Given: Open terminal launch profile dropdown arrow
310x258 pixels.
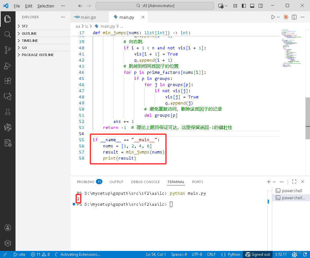Looking at the screenshot, I should pos(274,182).
